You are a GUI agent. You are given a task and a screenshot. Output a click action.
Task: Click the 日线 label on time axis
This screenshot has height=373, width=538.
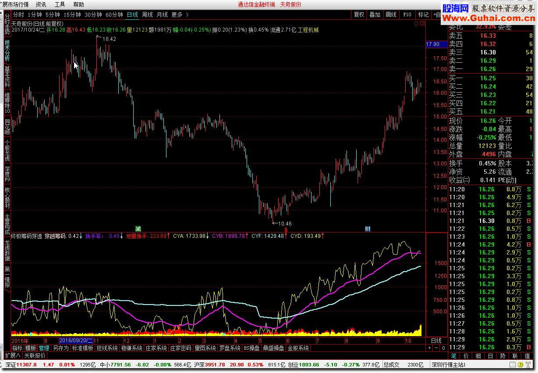coord(436,341)
